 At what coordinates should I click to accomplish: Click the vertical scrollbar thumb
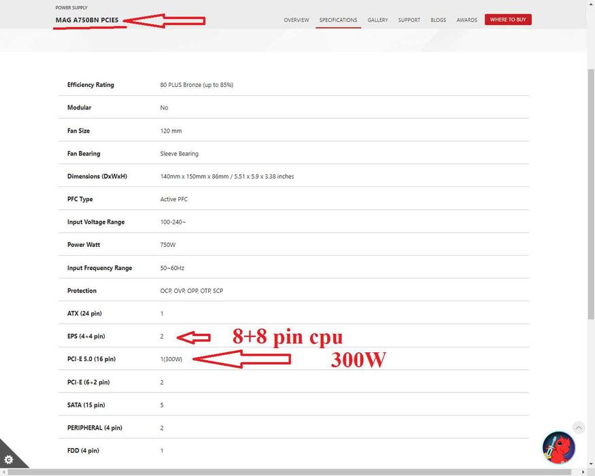click(x=591, y=194)
